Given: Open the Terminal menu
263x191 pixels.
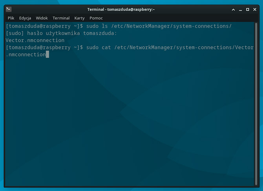Looking at the screenshot, I should [61, 18].
